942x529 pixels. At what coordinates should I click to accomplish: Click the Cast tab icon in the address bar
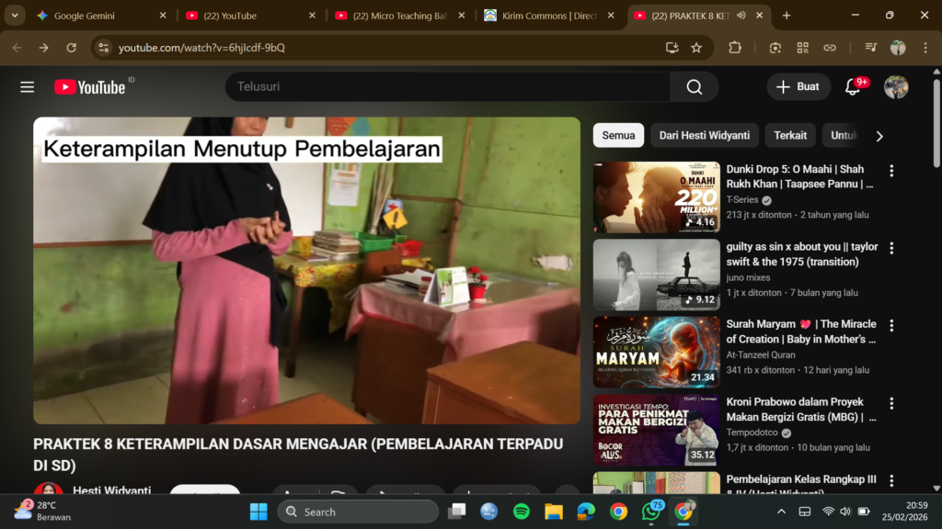673,46
